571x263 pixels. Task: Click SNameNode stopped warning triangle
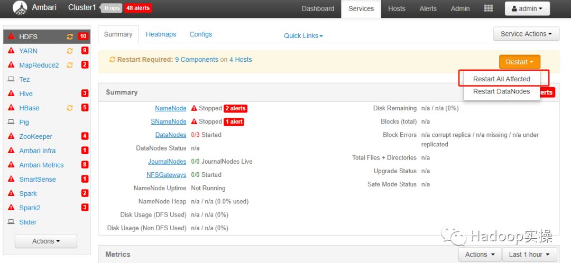coord(194,121)
